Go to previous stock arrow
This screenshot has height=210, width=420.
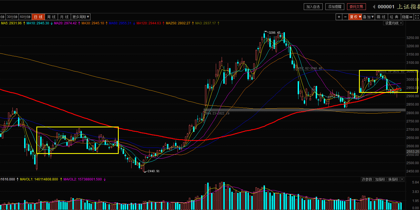(x=374, y=7)
